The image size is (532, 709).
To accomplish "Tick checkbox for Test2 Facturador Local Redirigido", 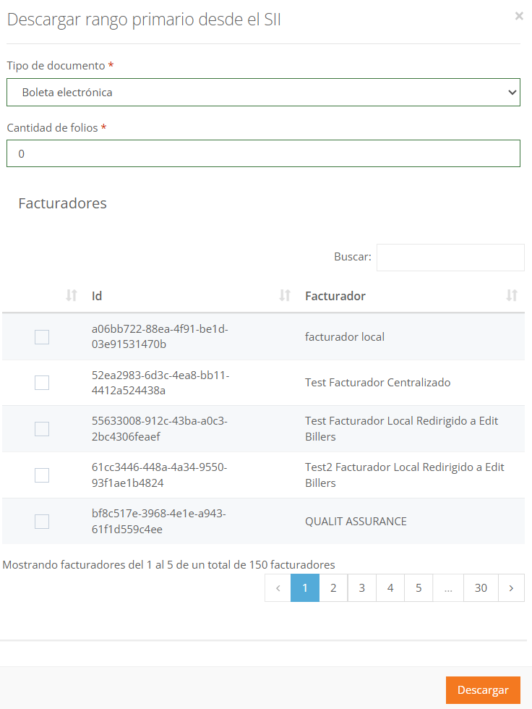I will click(x=42, y=475).
